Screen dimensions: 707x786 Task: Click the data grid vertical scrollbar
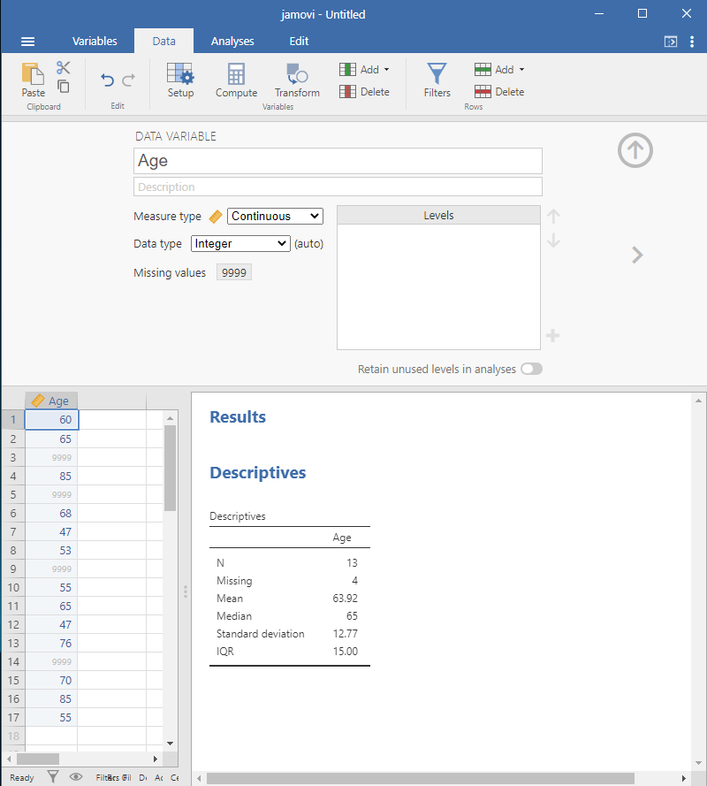tap(170, 469)
